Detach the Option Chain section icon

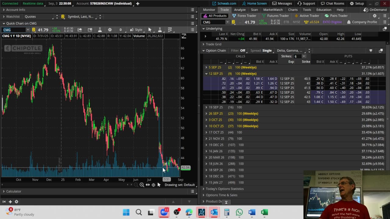pyautogui.click(x=381, y=51)
